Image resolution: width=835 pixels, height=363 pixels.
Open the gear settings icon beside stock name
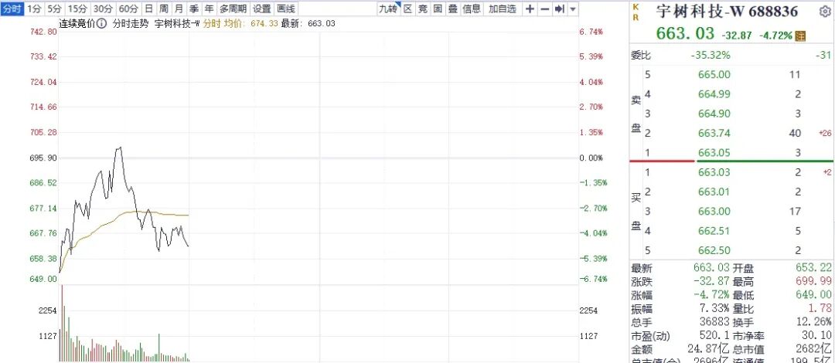tap(826, 12)
